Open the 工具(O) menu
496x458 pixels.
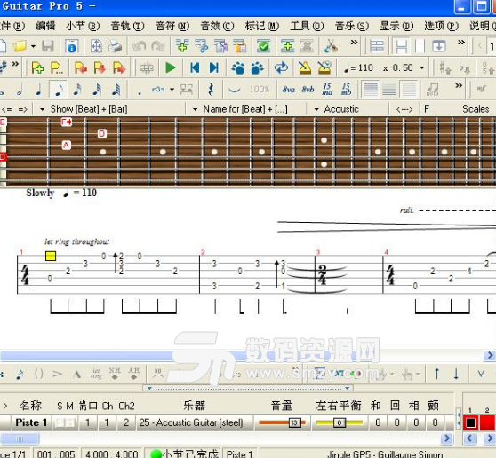coord(307,26)
